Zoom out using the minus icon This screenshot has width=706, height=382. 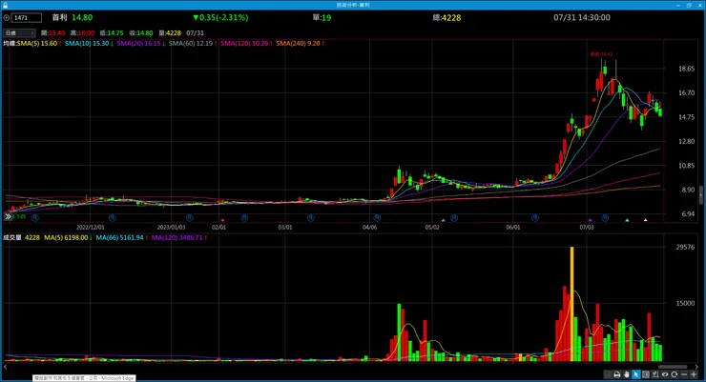[x=684, y=374]
